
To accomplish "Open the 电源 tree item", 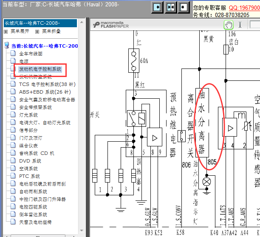I will pos(24,61).
